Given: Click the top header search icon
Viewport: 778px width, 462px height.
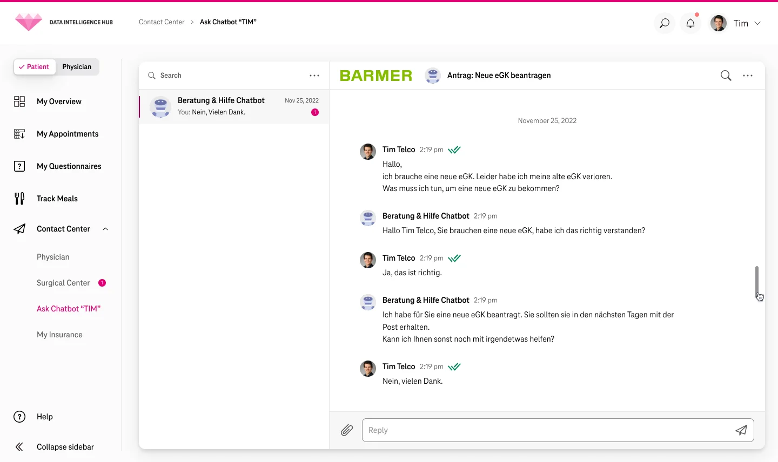Looking at the screenshot, I should click(665, 23).
